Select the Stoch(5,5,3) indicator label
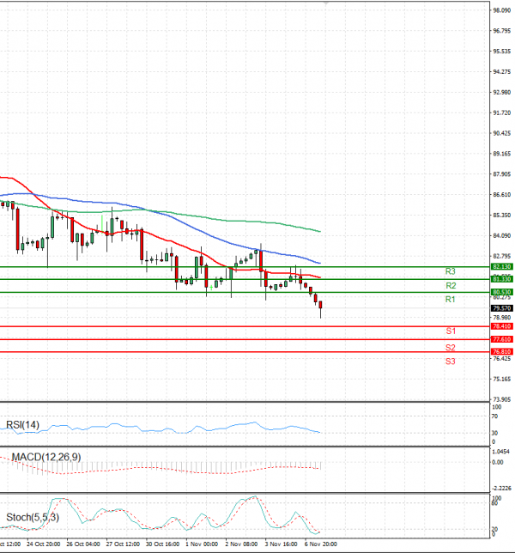515x553 pixels. (x=33, y=518)
